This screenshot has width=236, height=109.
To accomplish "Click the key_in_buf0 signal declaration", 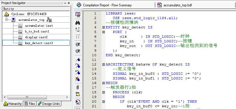I will pos(157,74).
